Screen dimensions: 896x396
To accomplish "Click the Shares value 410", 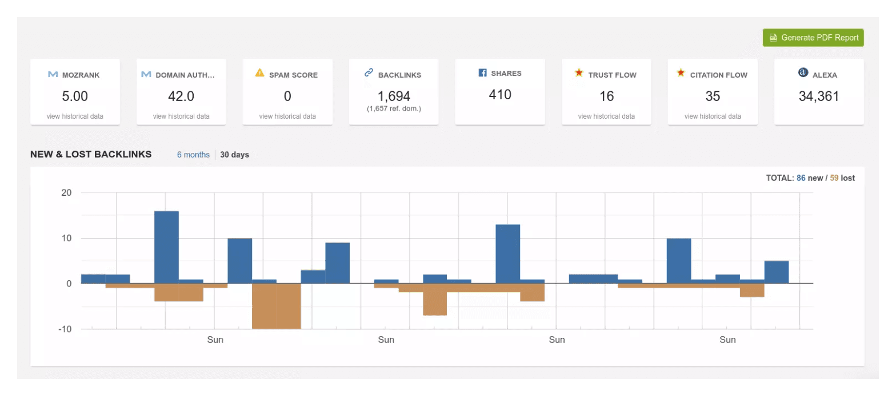I will [500, 95].
